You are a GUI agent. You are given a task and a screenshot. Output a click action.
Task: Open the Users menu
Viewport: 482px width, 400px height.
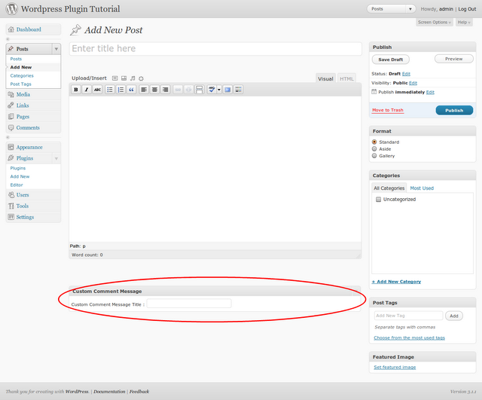(23, 194)
